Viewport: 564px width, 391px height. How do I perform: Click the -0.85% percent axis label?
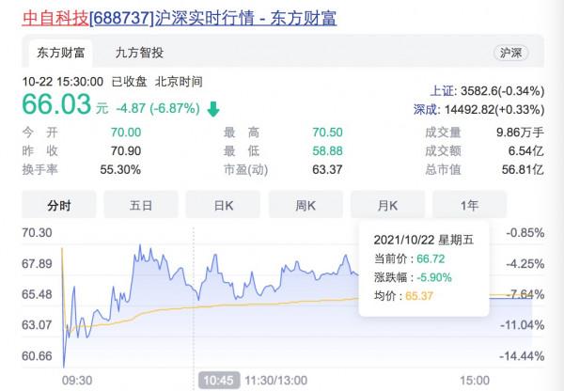click(525, 233)
